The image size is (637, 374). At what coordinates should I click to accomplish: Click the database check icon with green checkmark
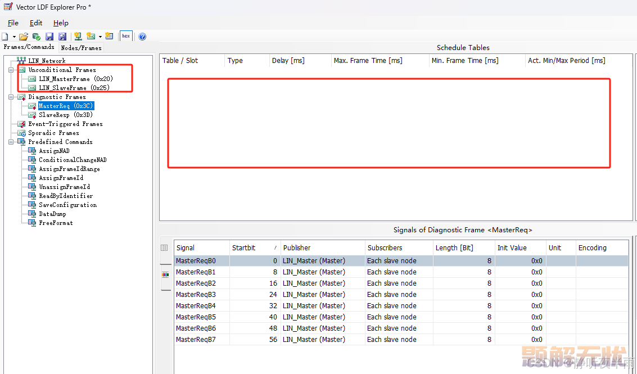pyautogui.click(x=36, y=37)
